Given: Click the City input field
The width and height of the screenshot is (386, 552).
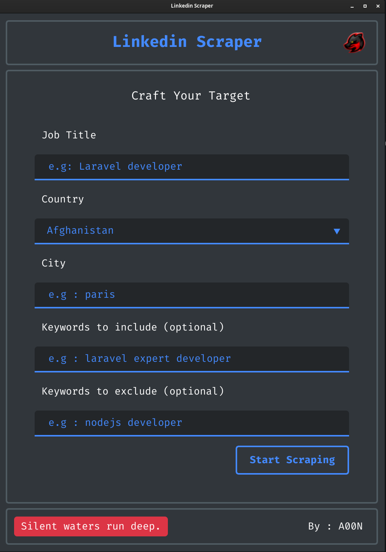Looking at the screenshot, I should click(x=192, y=295).
